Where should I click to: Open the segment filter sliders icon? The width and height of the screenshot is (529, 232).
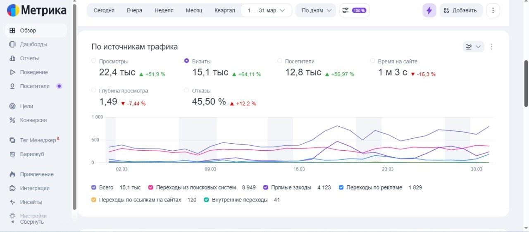[x=346, y=10]
